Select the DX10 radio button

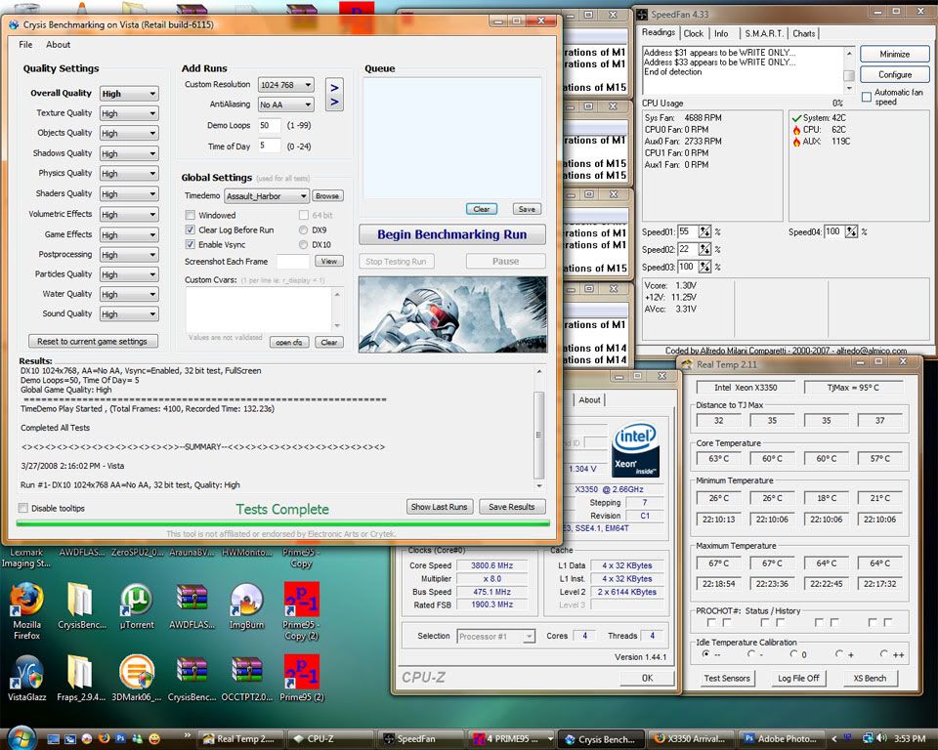click(x=303, y=244)
